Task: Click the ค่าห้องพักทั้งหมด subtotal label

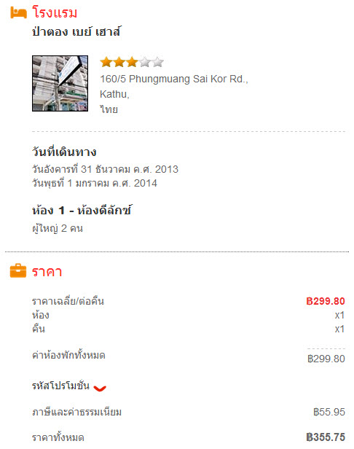Action: point(68,355)
